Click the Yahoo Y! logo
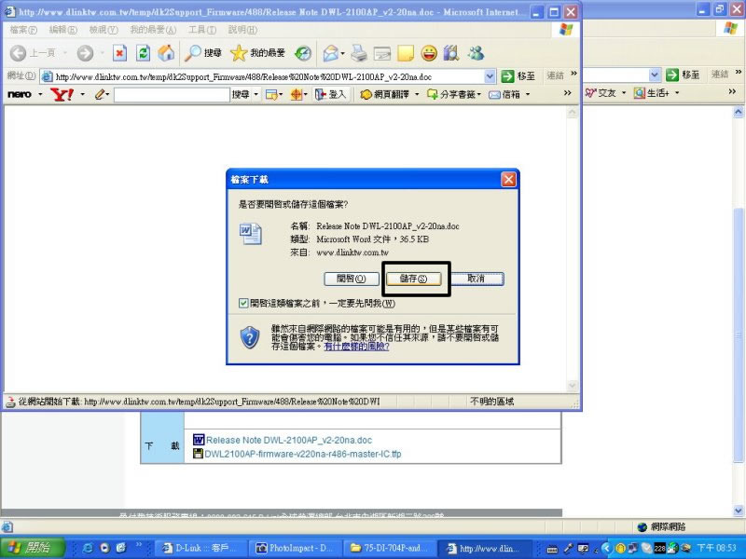 [x=62, y=95]
